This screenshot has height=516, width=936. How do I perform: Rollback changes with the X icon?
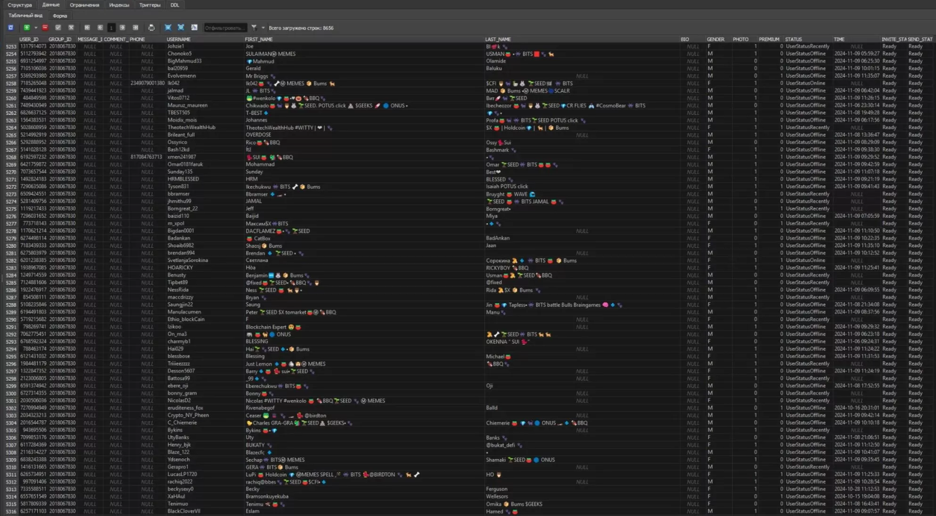pos(71,28)
